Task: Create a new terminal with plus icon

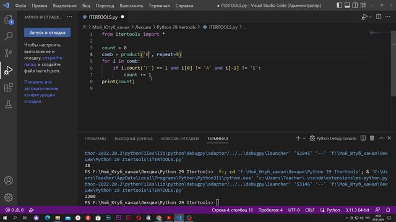Action: 298,138
